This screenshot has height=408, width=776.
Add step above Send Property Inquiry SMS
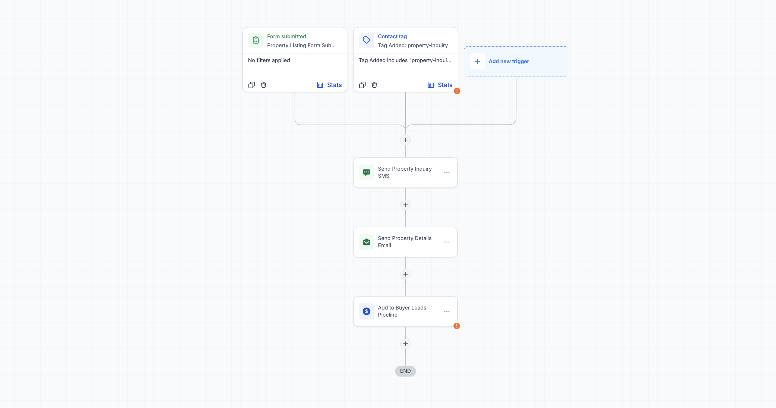(x=405, y=140)
